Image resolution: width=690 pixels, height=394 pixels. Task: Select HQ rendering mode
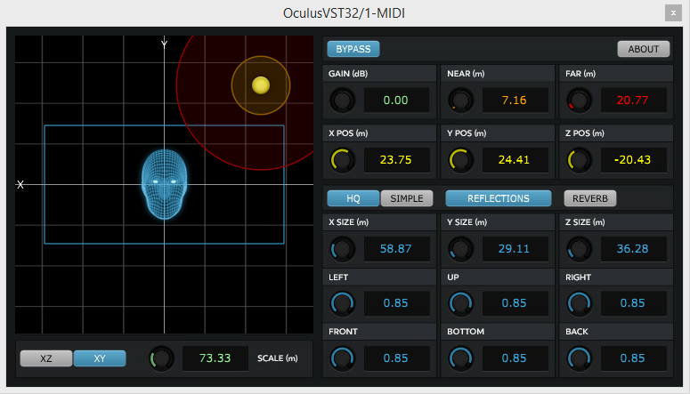(353, 198)
